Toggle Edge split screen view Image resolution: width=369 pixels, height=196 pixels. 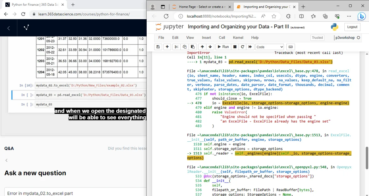pyautogui.click(x=302, y=16)
